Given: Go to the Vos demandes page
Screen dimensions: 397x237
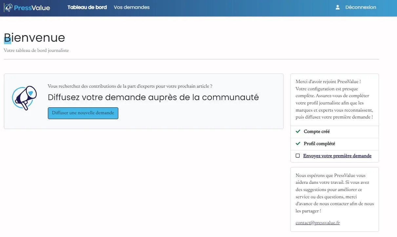Looking at the screenshot, I should coord(131,7).
